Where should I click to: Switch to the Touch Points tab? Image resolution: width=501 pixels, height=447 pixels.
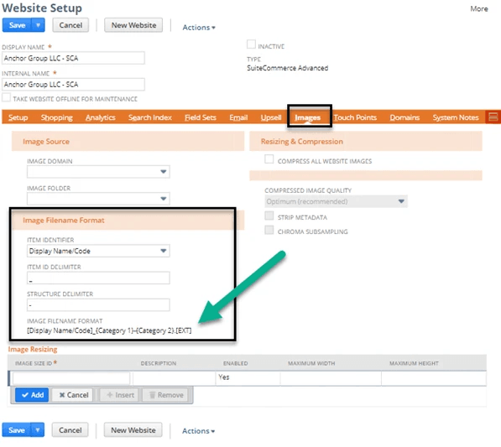(355, 117)
